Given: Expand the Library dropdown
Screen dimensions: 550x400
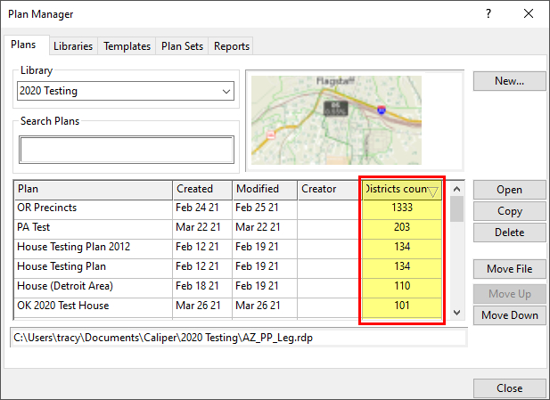Looking at the screenshot, I should 225,91.
